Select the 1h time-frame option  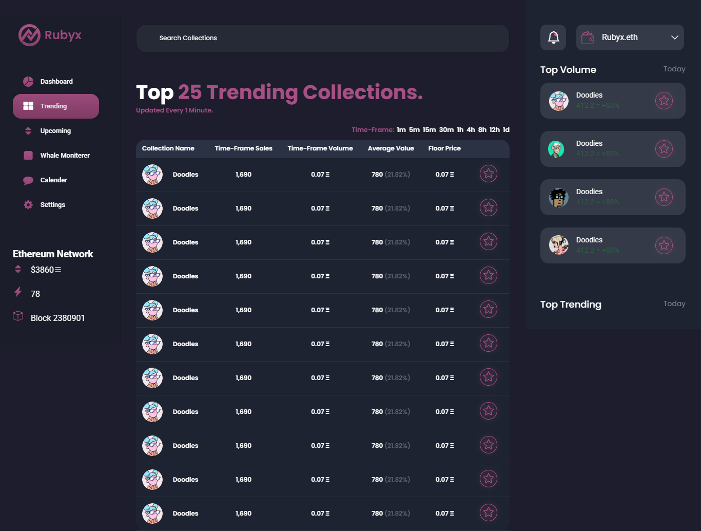460,129
